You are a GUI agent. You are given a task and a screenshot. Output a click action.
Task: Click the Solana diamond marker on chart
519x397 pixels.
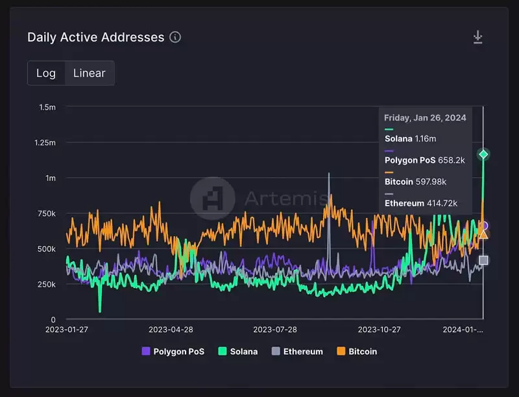483,154
